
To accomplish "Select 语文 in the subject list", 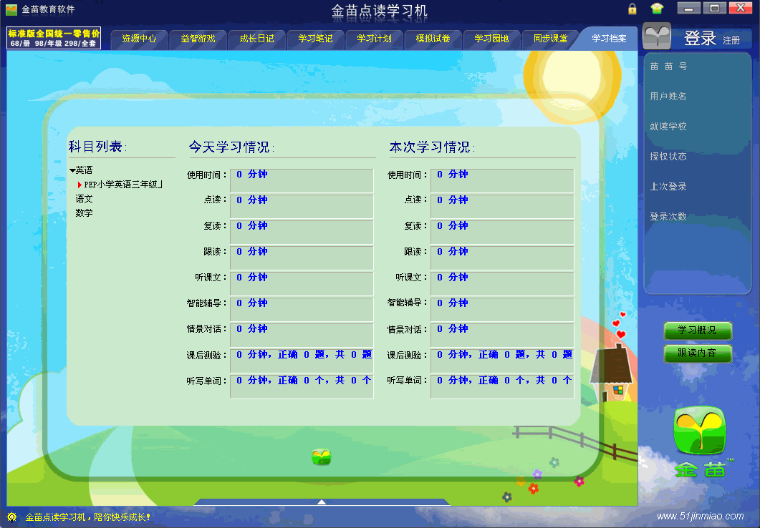I will [x=84, y=198].
